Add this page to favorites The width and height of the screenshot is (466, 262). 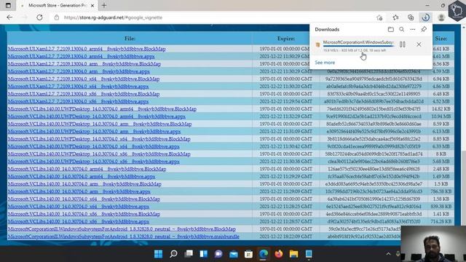pos(379,17)
